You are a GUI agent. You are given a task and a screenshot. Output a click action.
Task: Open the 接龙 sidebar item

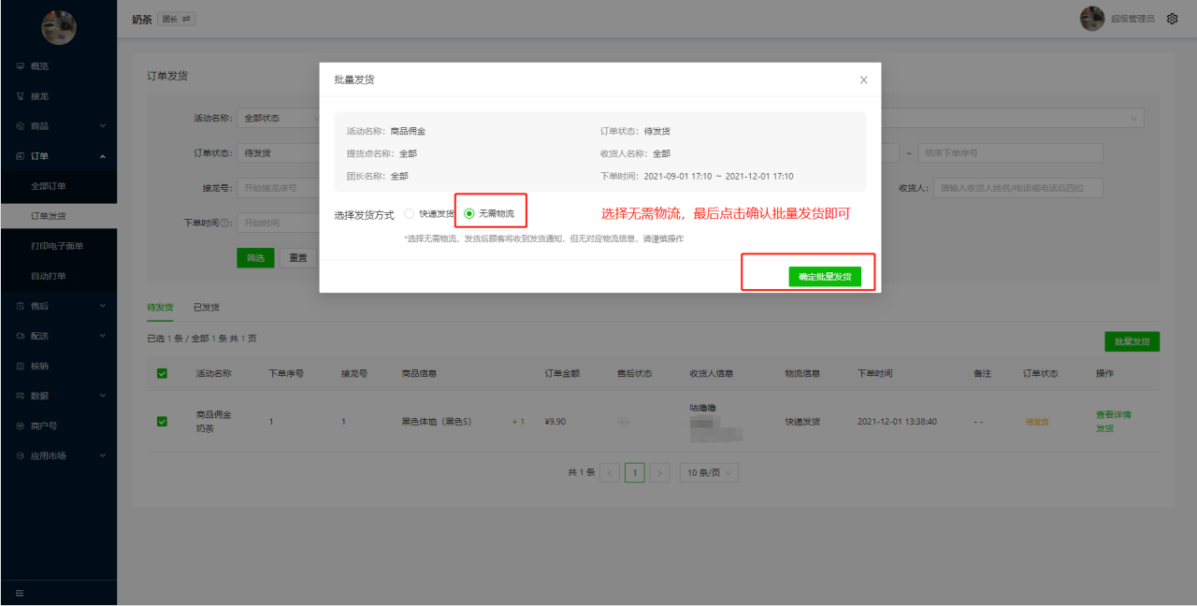pos(58,96)
